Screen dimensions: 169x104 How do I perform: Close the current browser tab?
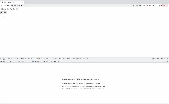(22, 2)
